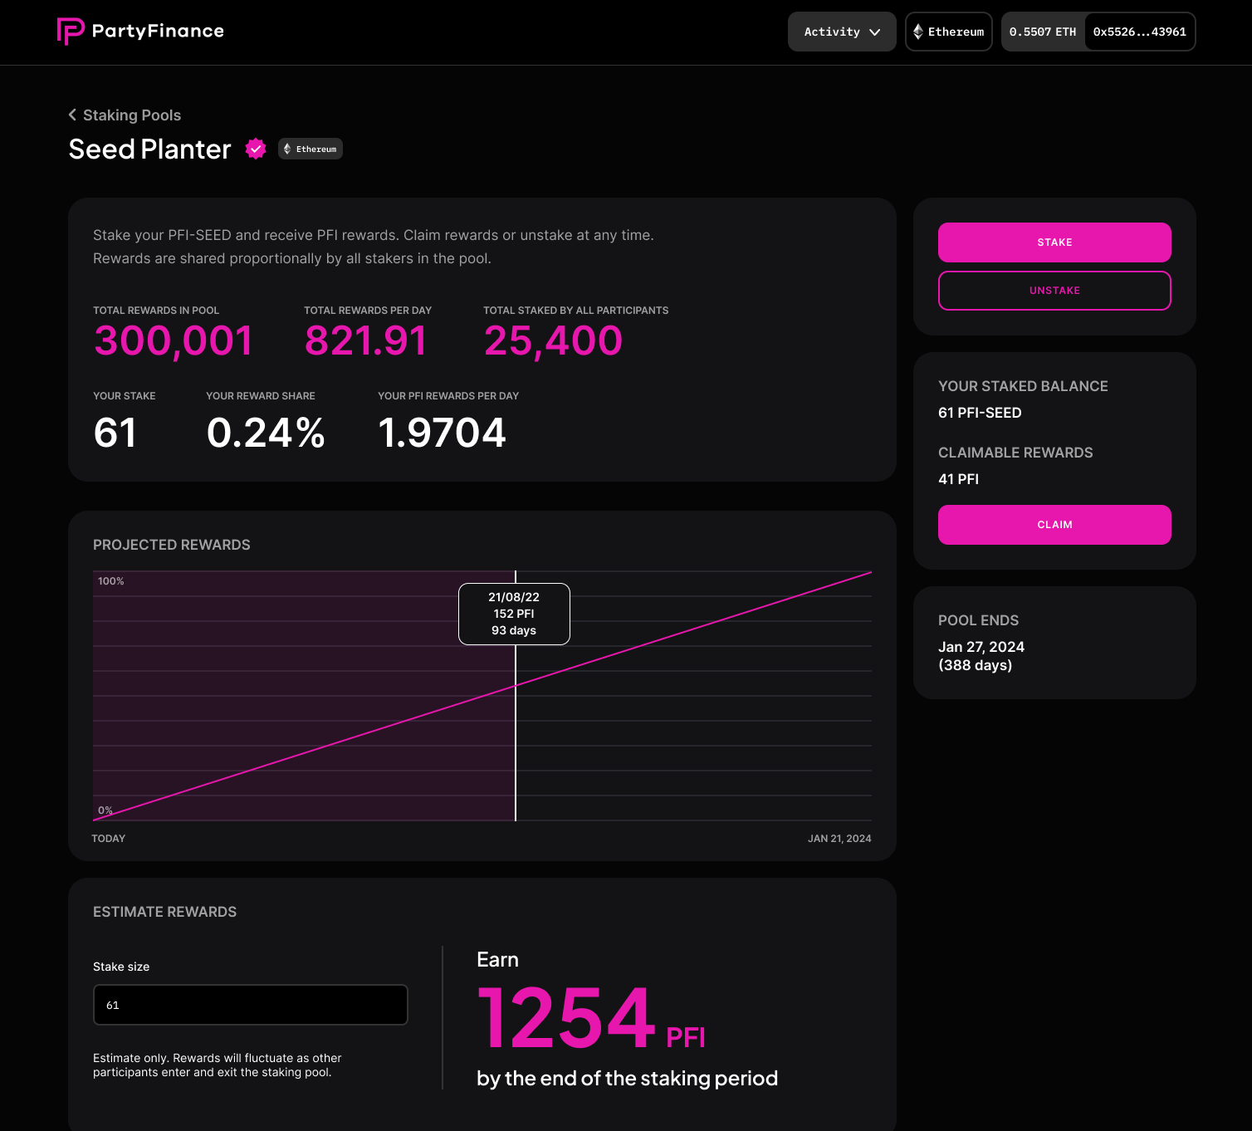Click the PartyFinance wordmark text
Image resolution: width=1252 pixels, height=1131 pixels.
[158, 32]
